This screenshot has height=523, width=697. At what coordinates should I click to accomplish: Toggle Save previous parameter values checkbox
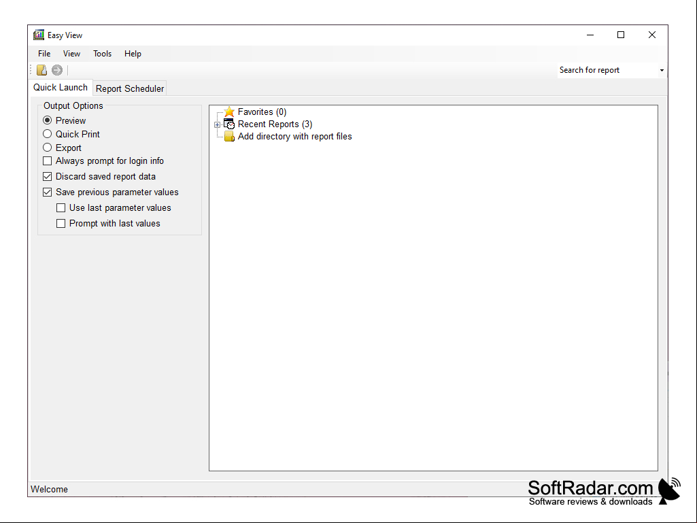(47, 192)
